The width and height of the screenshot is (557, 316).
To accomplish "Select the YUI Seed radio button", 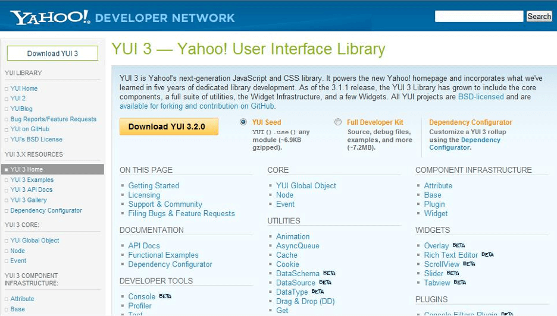I will 243,122.
